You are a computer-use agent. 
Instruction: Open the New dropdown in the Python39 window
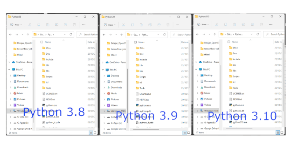tap(110, 25)
